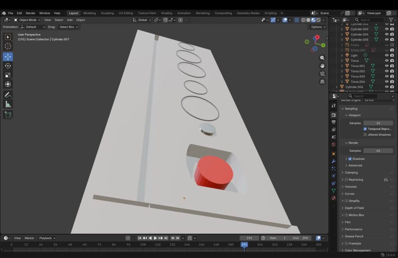Image resolution: width=398 pixels, height=258 pixels.
Task: Open the Render menu
Action: pyautogui.click(x=30, y=13)
